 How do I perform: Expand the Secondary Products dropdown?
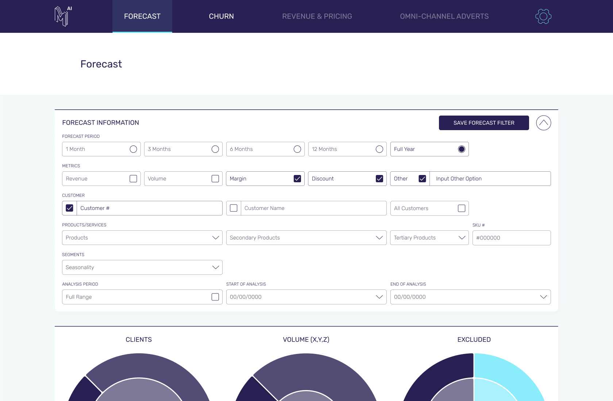tap(306, 238)
